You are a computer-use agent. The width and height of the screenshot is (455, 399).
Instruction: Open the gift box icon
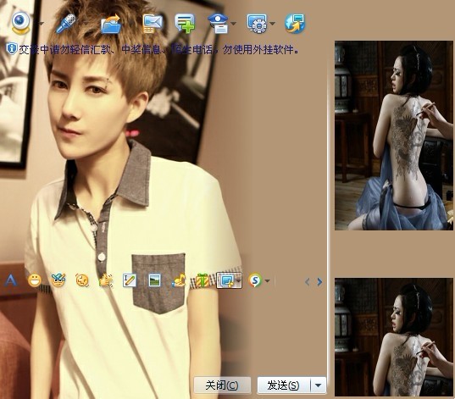pos(203,280)
